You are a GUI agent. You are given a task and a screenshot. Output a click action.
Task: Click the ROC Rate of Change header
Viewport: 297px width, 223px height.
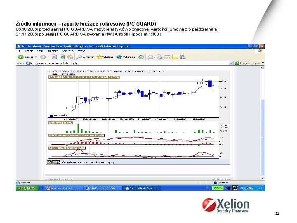(67, 148)
